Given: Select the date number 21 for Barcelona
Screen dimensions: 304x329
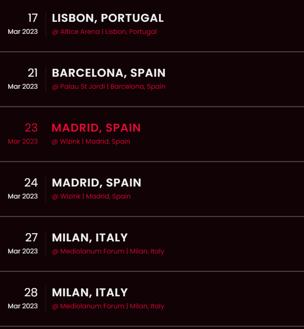Looking at the screenshot, I should [33, 73].
